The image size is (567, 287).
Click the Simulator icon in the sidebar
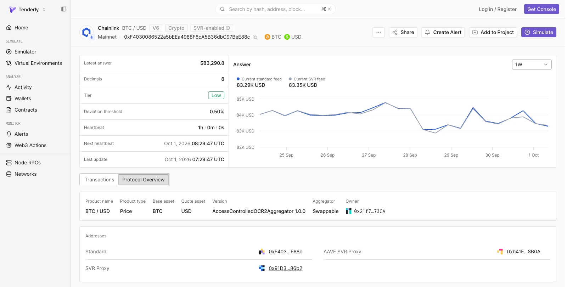point(9,52)
